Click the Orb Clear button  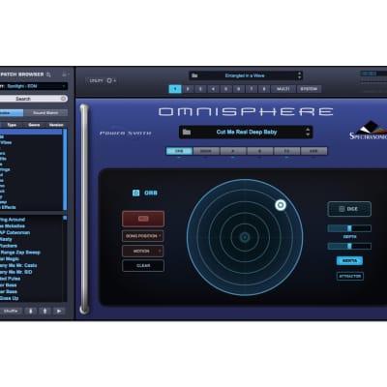143,266
